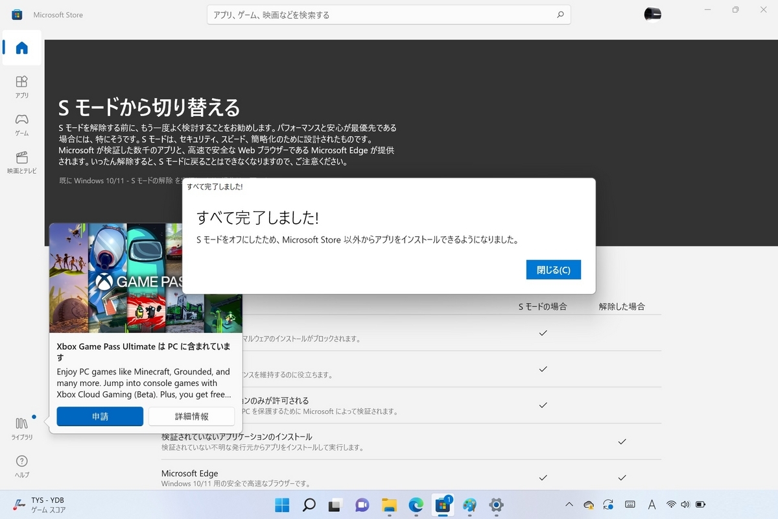Open Settings gear on taskbar
The height and width of the screenshot is (519, 778).
click(497, 505)
